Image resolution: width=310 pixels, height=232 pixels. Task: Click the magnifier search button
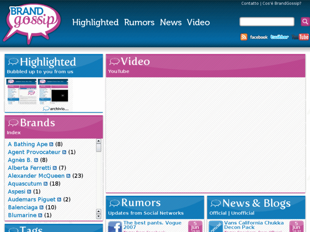point(305,22)
